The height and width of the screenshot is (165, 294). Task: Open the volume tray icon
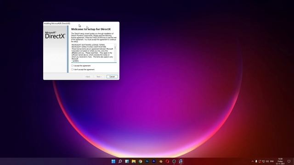[x=267, y=161]
